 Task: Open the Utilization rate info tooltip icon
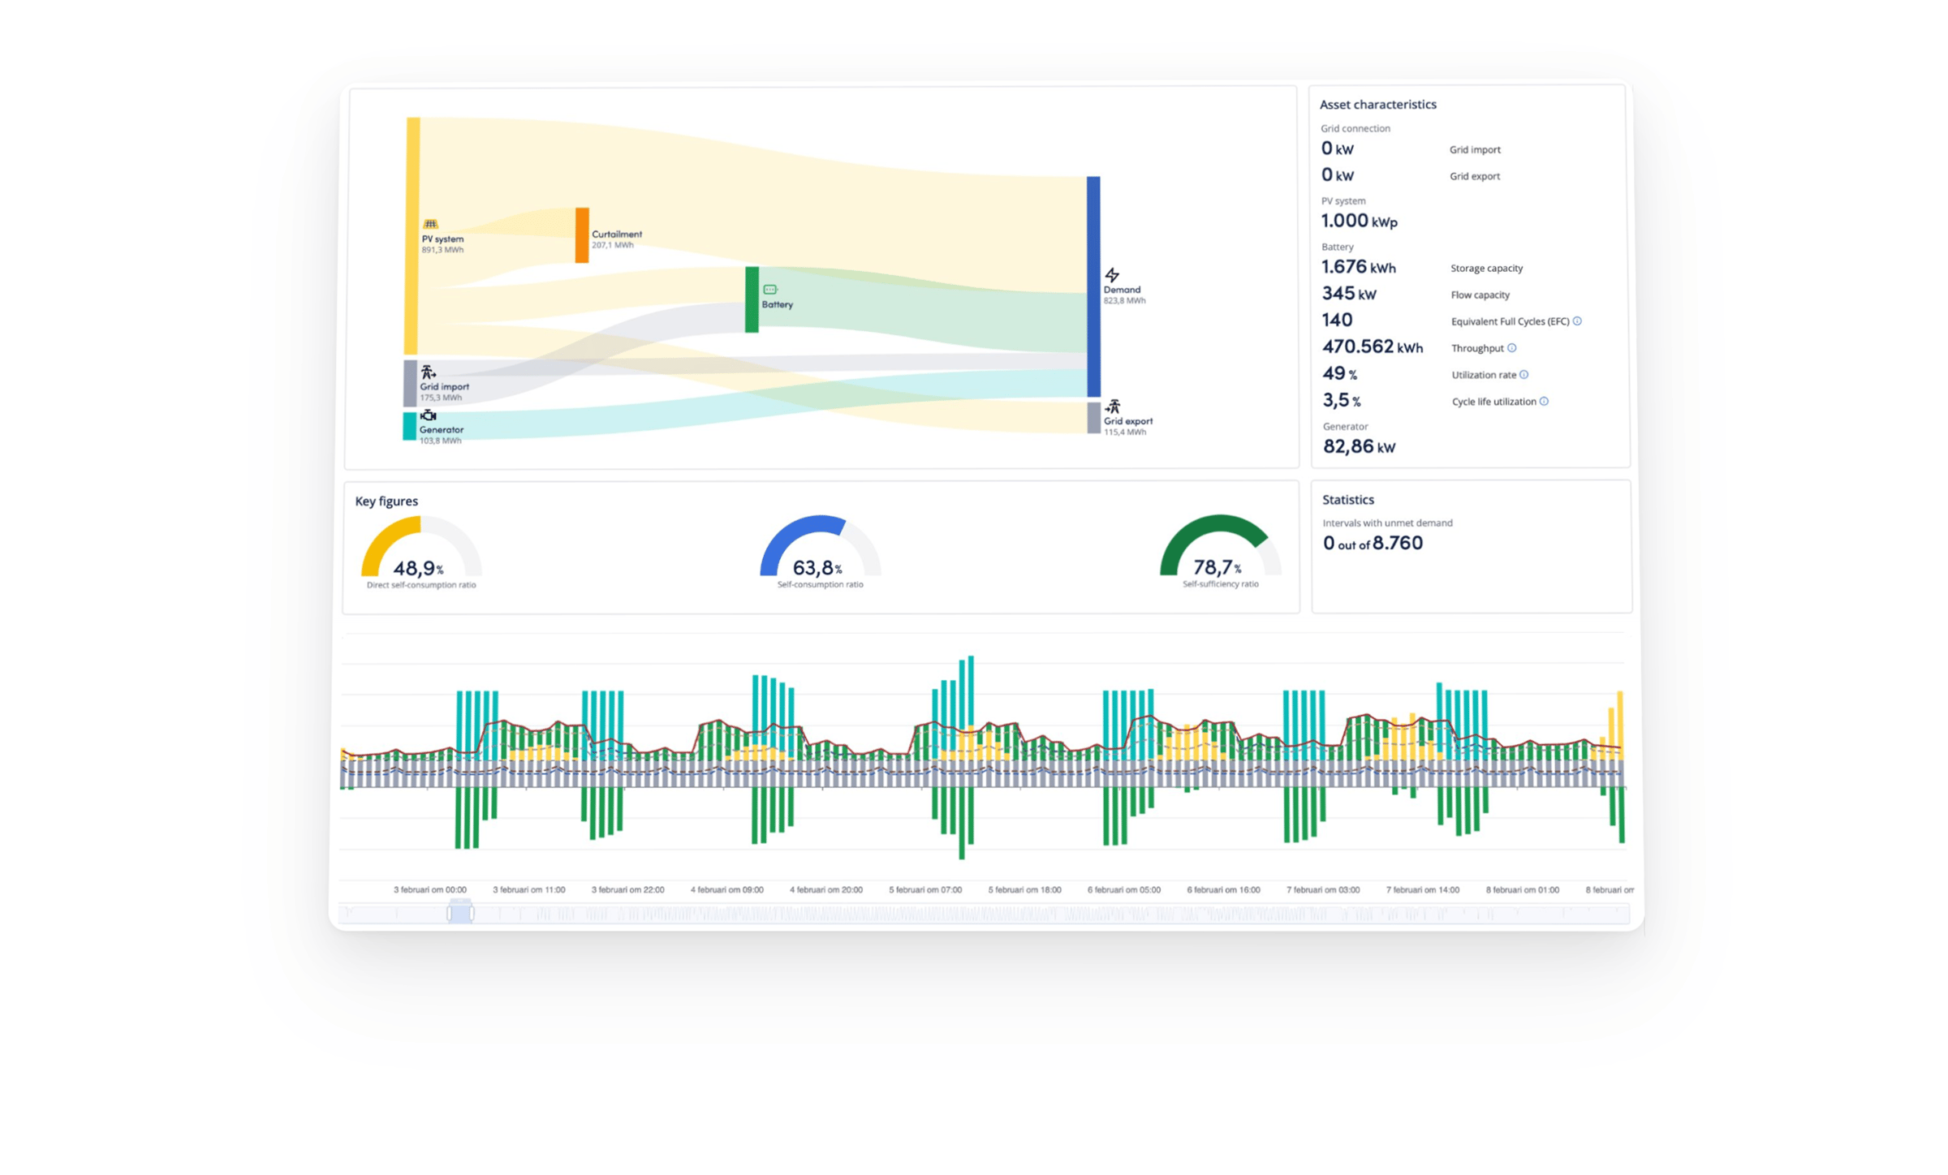pyautogui.click(x=1523, y=375)
